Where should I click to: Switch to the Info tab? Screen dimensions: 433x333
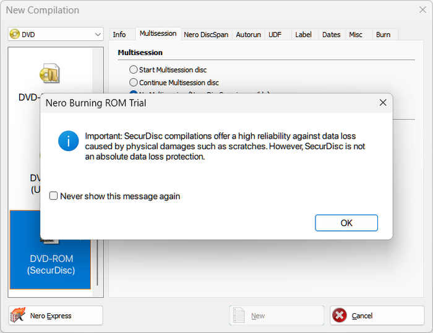[119, 35]
